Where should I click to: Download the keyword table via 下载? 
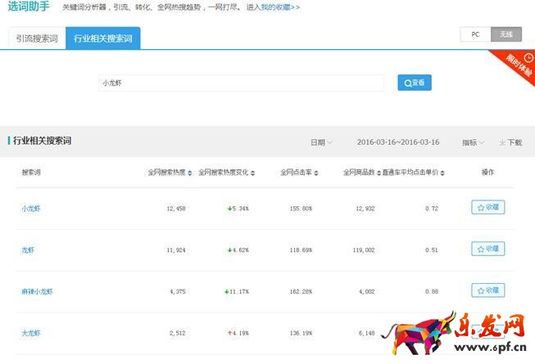(x=510, y=142)
